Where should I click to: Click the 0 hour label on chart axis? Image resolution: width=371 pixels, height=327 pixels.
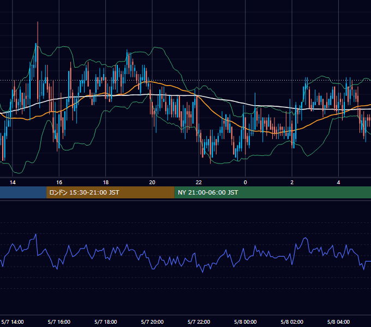tap(246, 183)
